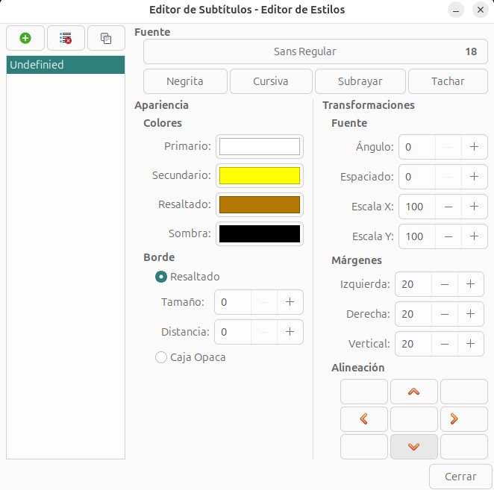
Task: Set alignment to top left
Action: pyautogui.click(x=364, y=392)
